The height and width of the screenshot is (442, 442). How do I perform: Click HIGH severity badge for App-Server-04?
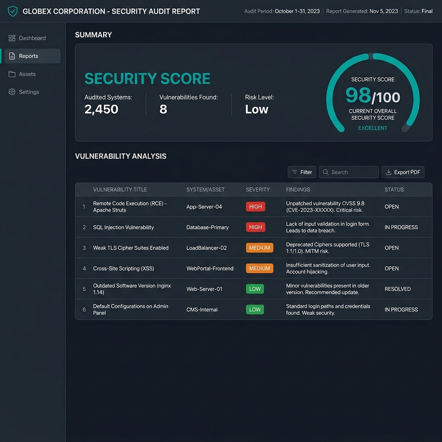[256, 207]
